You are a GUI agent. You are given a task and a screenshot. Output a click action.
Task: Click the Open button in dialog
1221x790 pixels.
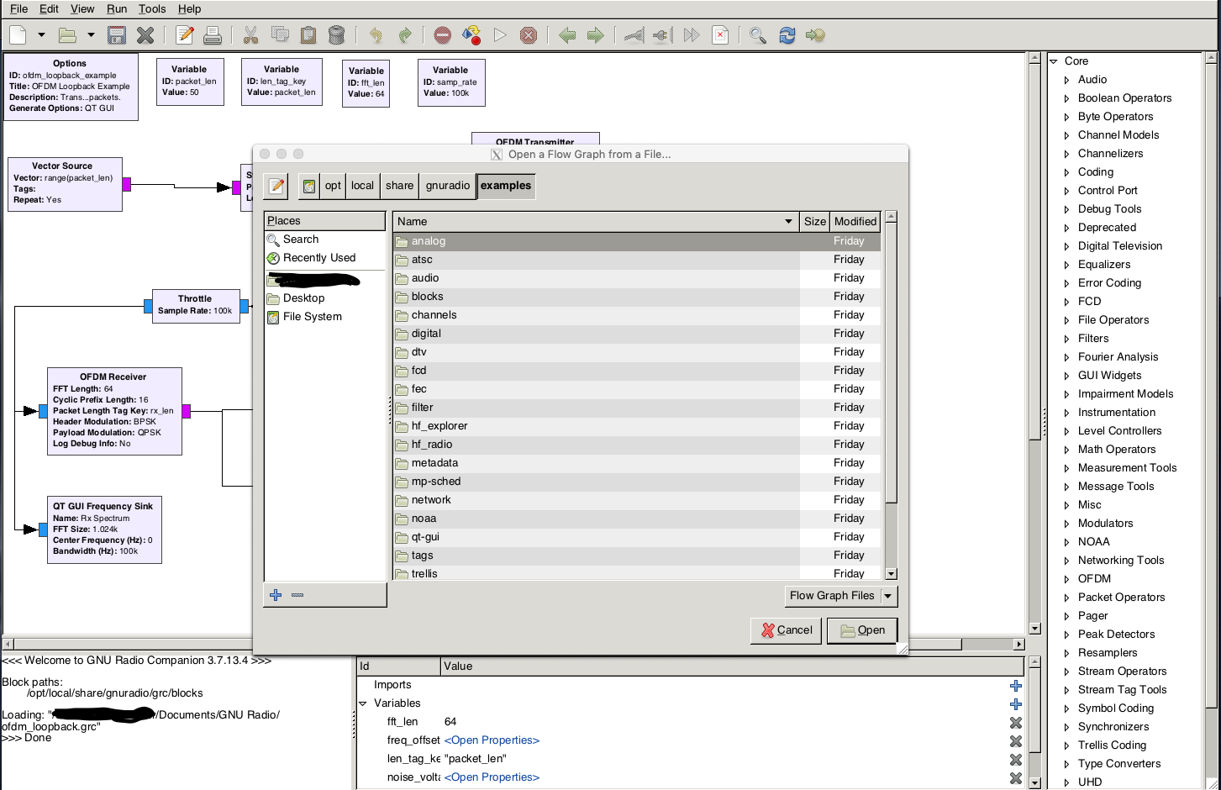point(862,630)
